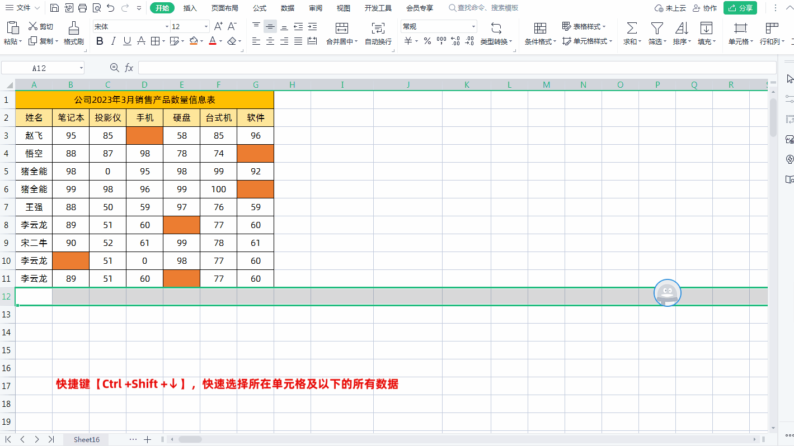
Task: Click the percent style icon
Action: pyautogui.click(x=427, y=41)
